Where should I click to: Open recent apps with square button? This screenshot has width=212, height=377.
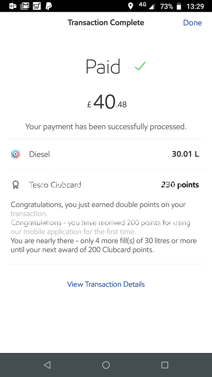click(165, 365)
